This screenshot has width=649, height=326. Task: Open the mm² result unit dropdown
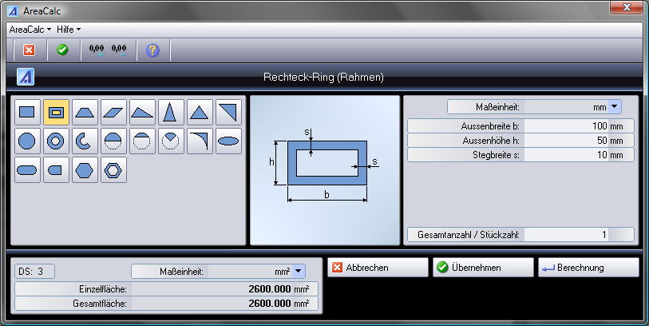point(299,272)
